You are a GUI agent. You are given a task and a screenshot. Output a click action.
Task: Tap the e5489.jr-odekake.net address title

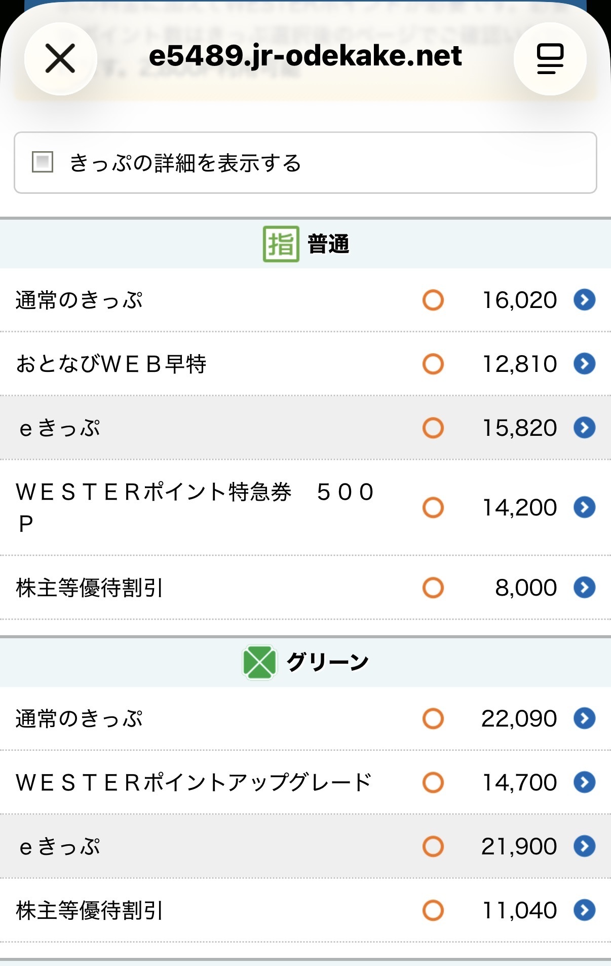click(305, 56)
